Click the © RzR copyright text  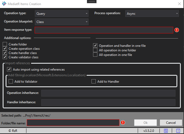pos(13,131)
